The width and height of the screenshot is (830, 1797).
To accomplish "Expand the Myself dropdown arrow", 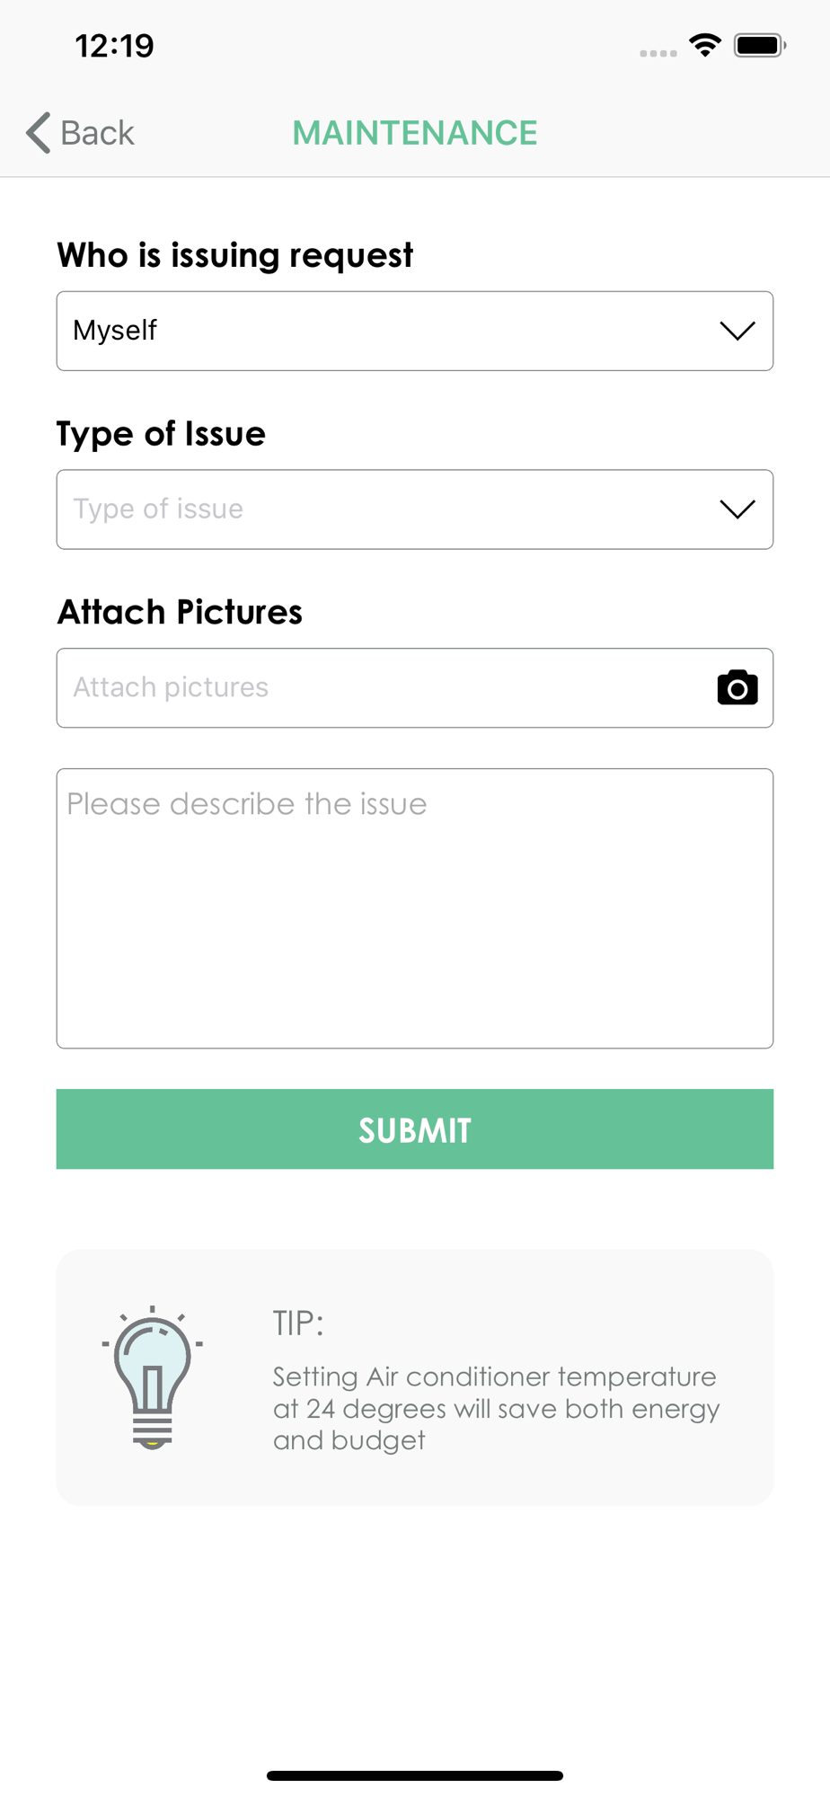I will (x=737, y=331).
